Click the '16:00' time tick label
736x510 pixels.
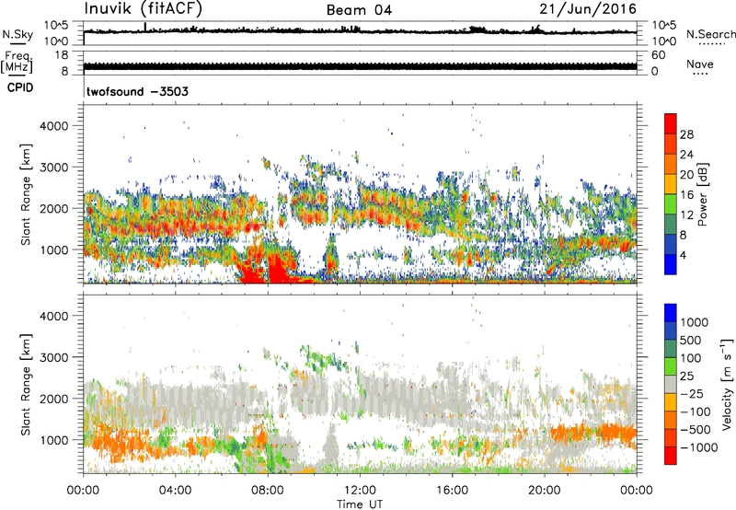click(452, 491)
